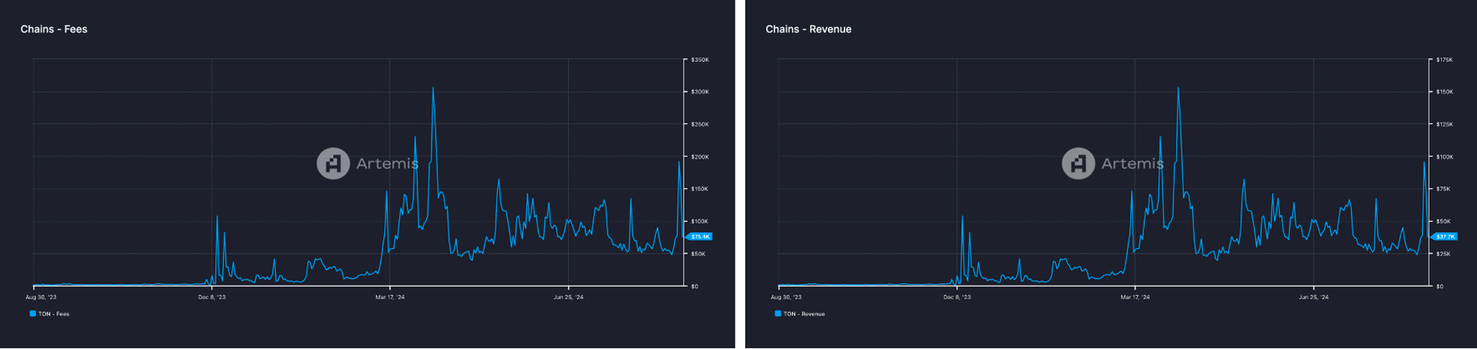This screenshot has width=1477, height=349.
Task: Click the blue TON - Revenue legend swatch
Action: tap(777, 314)
